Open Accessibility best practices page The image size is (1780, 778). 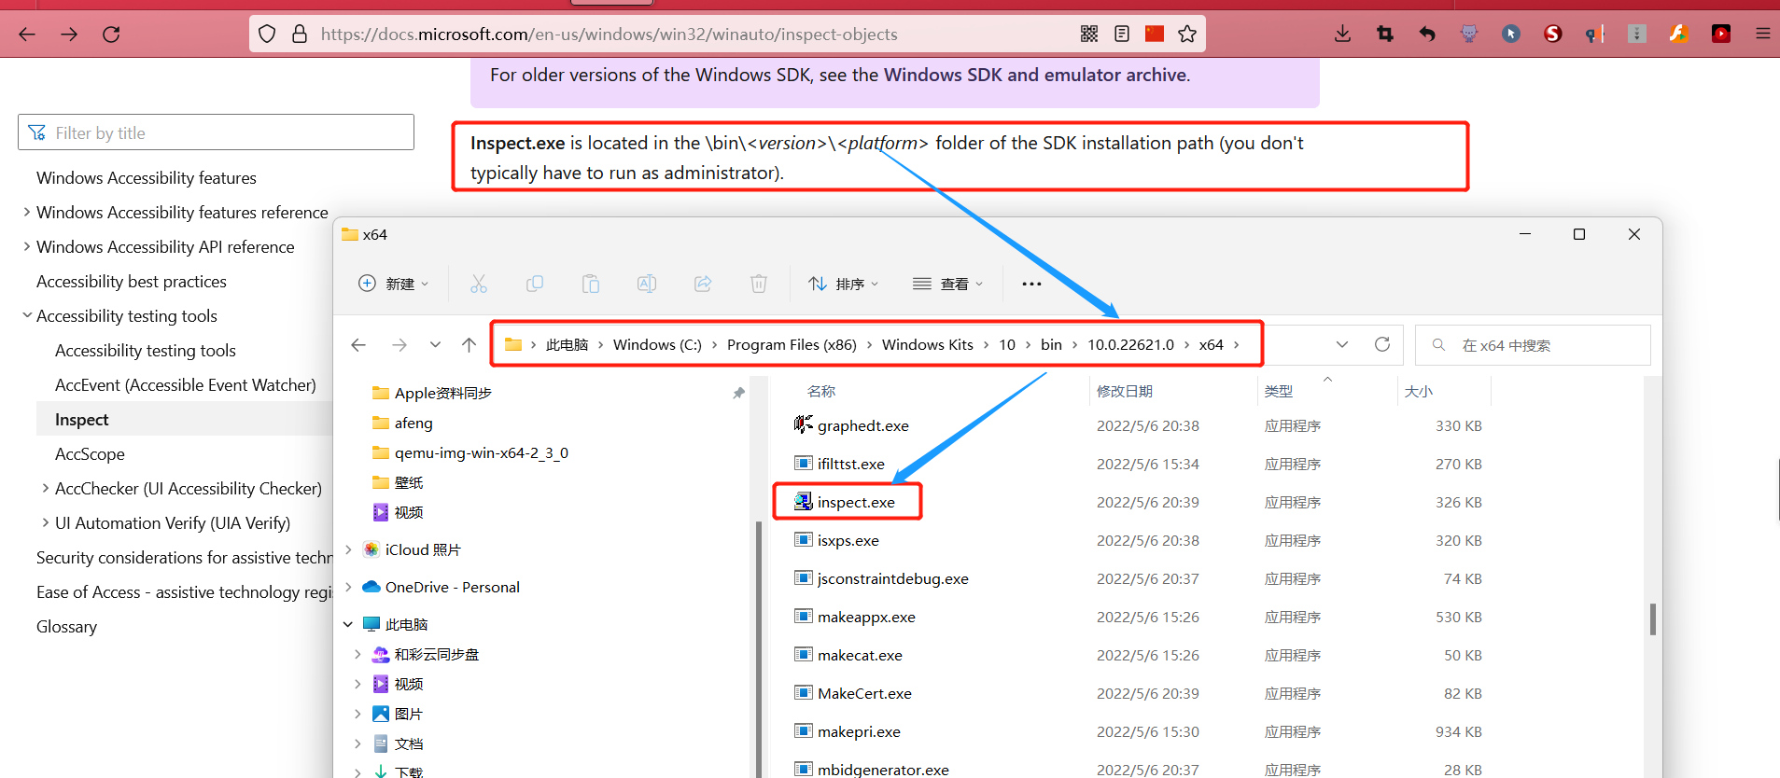[132, 281]
